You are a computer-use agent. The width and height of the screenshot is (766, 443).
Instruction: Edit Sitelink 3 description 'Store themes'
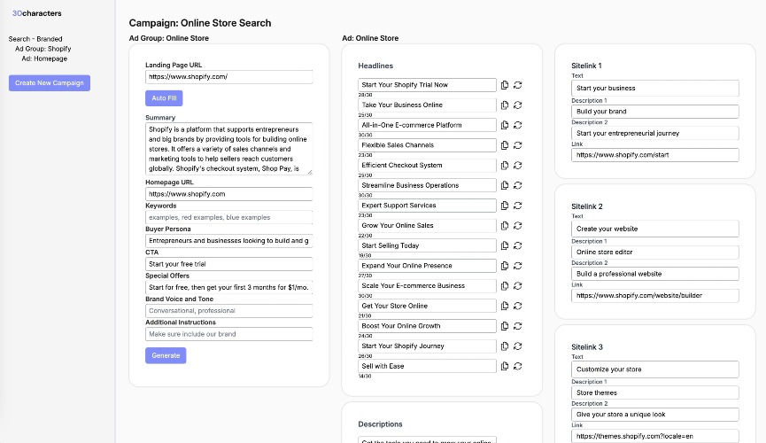[655, 392]
